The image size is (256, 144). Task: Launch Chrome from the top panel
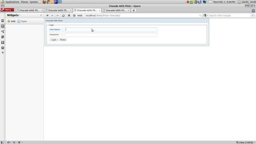click(48, 2)
